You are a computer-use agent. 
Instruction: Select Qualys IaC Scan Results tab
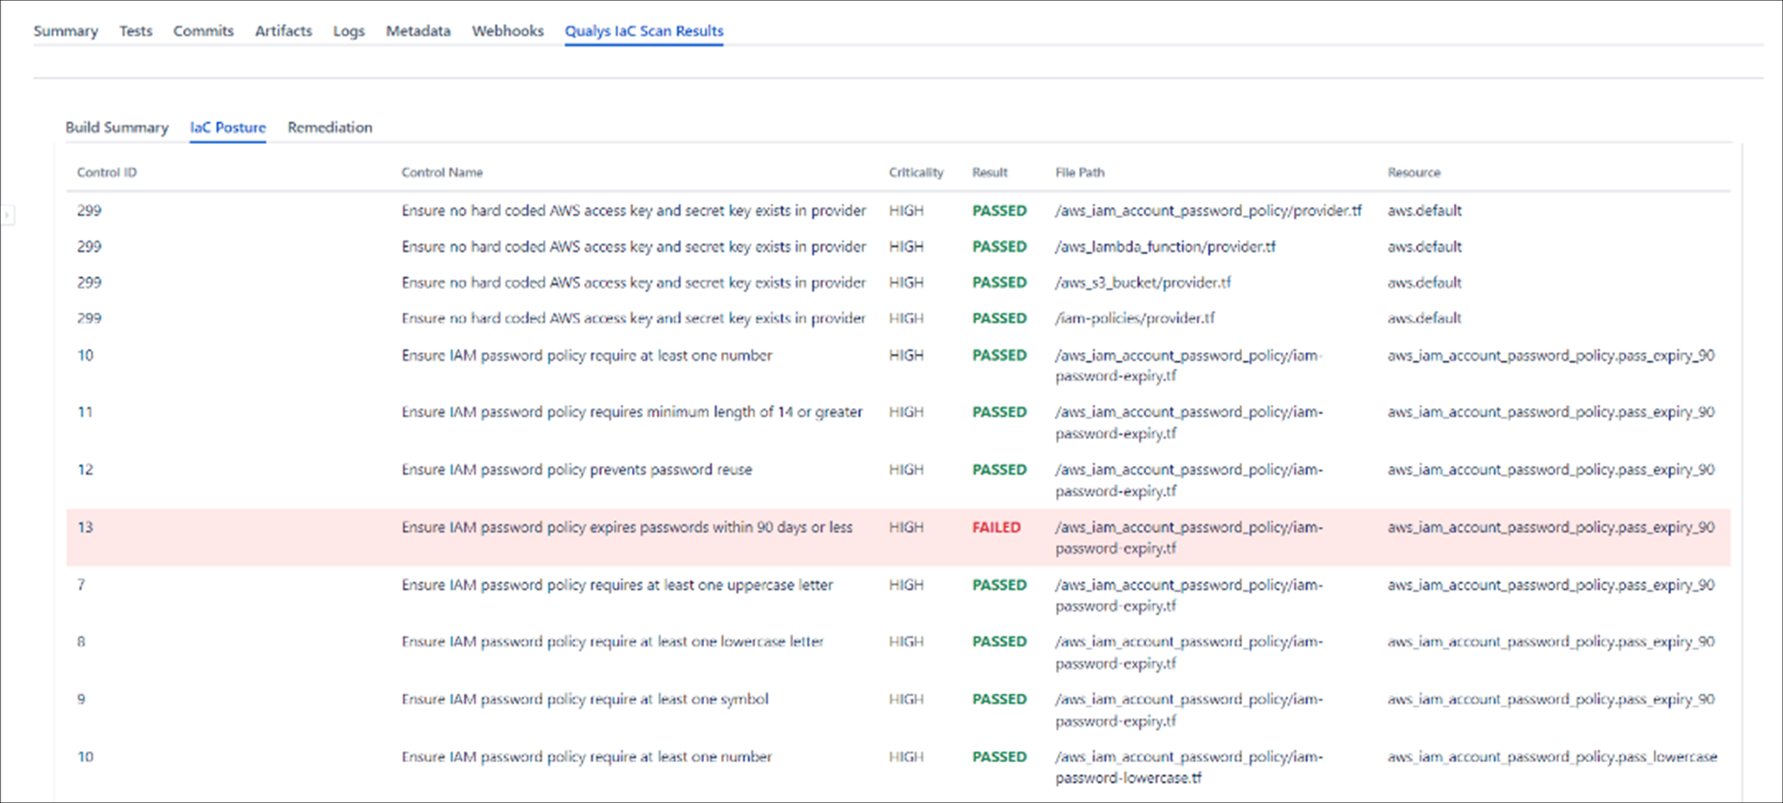[x=644, y=31]
